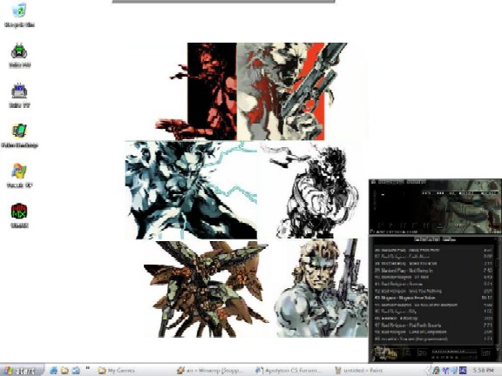Expand hidden system tray icons arrow
Image resolution: width=502 pixels, height=376 pixels.
pos(428,370)
